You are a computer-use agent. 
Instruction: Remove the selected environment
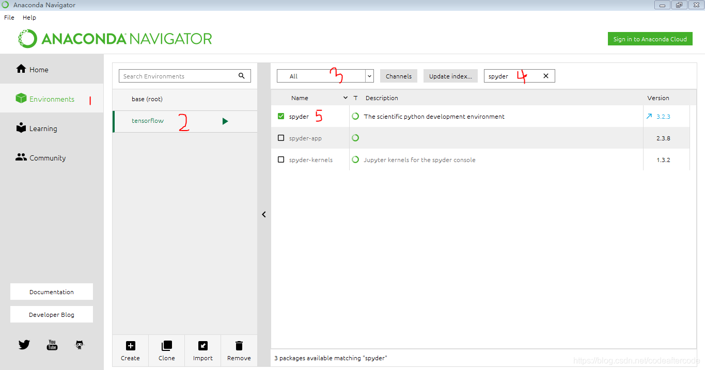[239, 350]
